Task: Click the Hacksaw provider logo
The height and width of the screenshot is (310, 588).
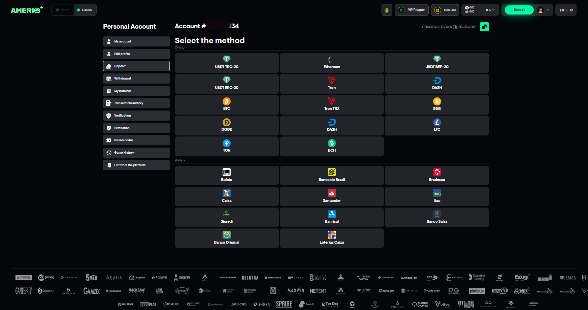Action: point(137,290)
